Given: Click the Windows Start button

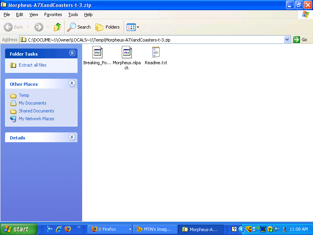Looking at the screenshot, I should click(19, 229).
